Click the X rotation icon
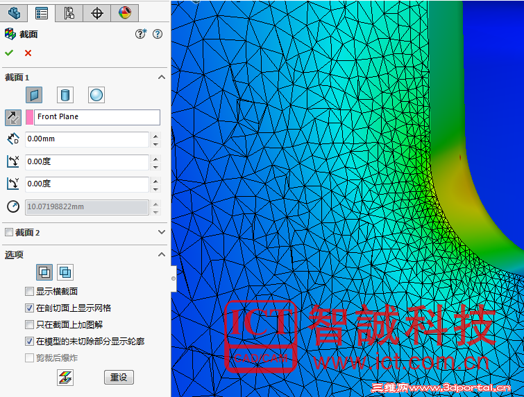The width and height of the screenshot is (524, 397). click(x=13, y=161)
